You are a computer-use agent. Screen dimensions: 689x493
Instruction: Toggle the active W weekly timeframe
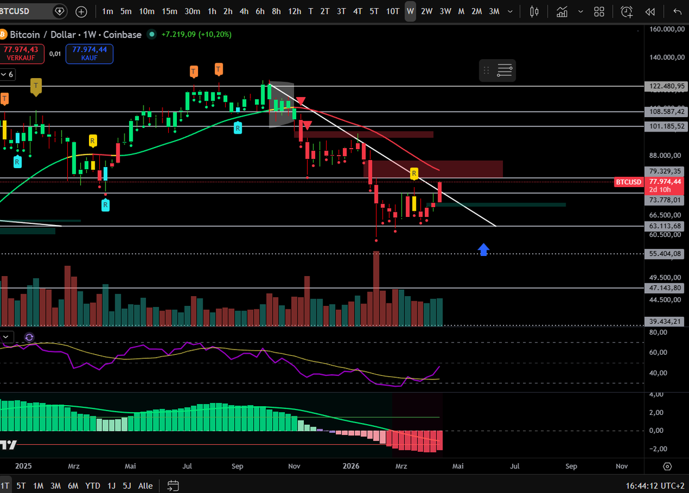pyautogui.click(x=410, y=11)
